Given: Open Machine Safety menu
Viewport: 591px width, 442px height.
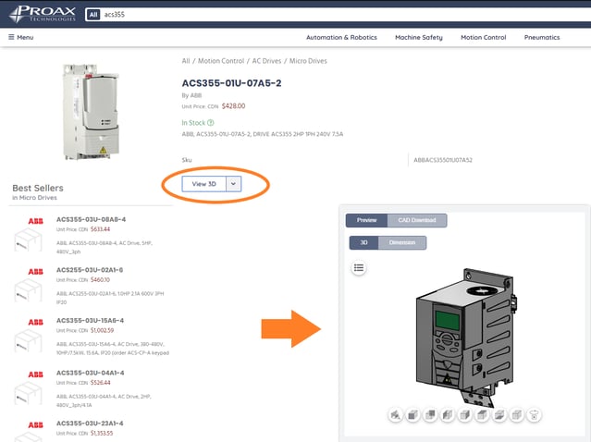Looking at the screenshot, I should [x=419, y=37].
